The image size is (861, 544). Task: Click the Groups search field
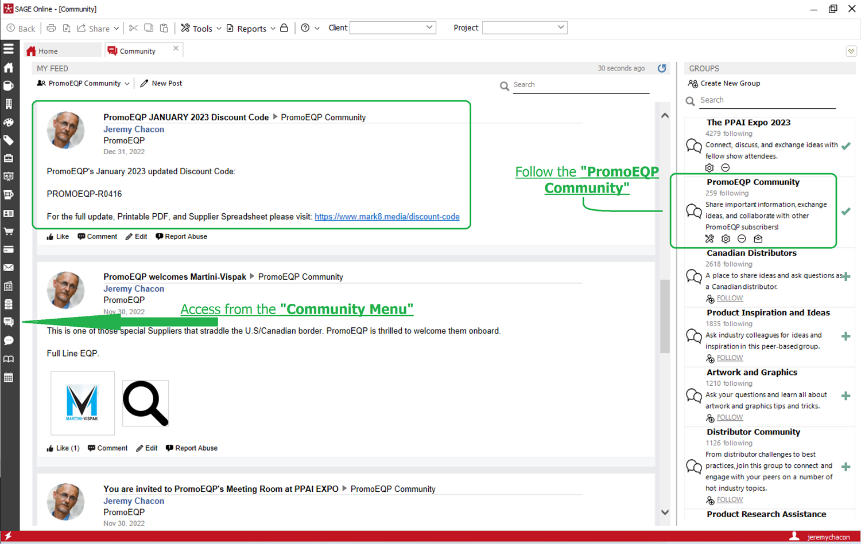[x=767, y=100]
